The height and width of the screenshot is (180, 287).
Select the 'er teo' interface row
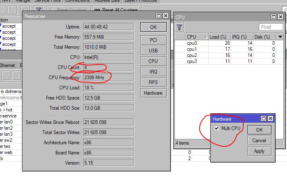pyautogui.click(x=11, y=146)
